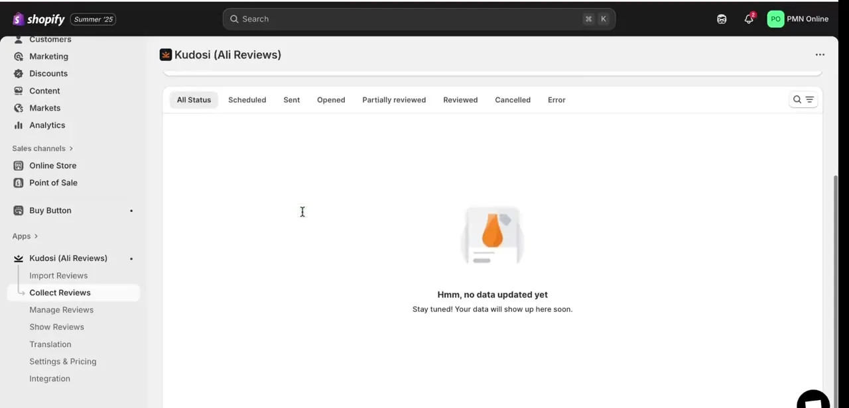
Task: Open the chat support bubble
Action: click(813, 399)
